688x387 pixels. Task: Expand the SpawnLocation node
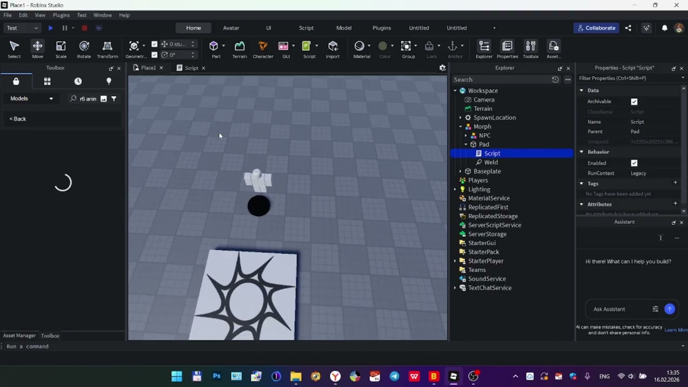pyautogui.click(x=461, y=118)
